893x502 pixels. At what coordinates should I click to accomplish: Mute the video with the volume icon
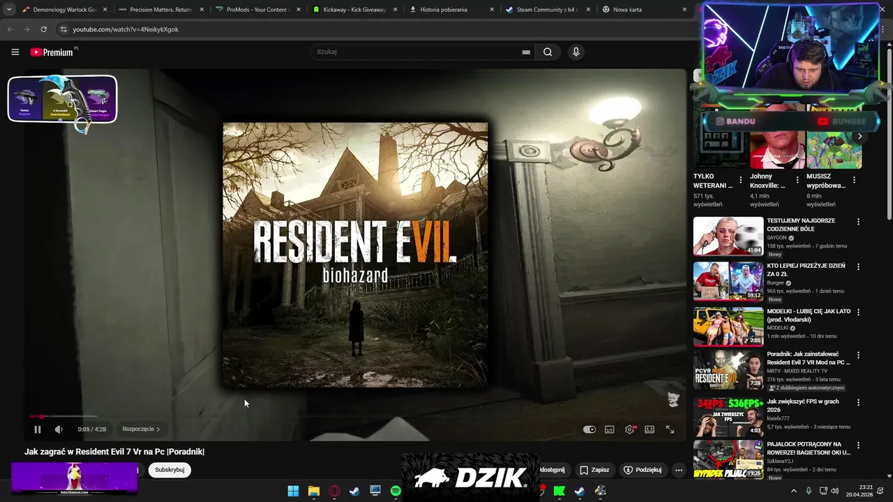click(x=59, y=429)
